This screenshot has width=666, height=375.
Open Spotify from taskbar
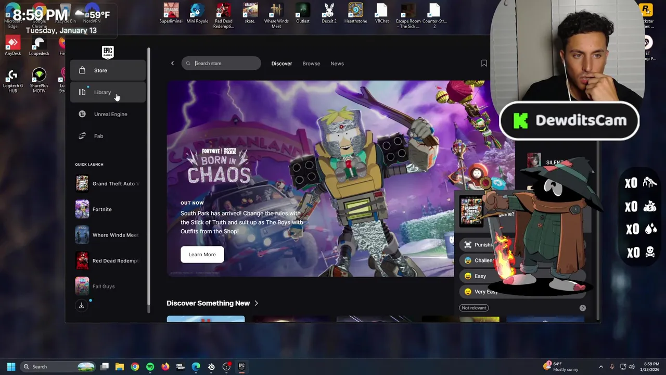tap(150, 367)
